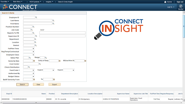The image size is (185, 104).
Task: Open the District lookup magnifier
Action: pos(36,45)
